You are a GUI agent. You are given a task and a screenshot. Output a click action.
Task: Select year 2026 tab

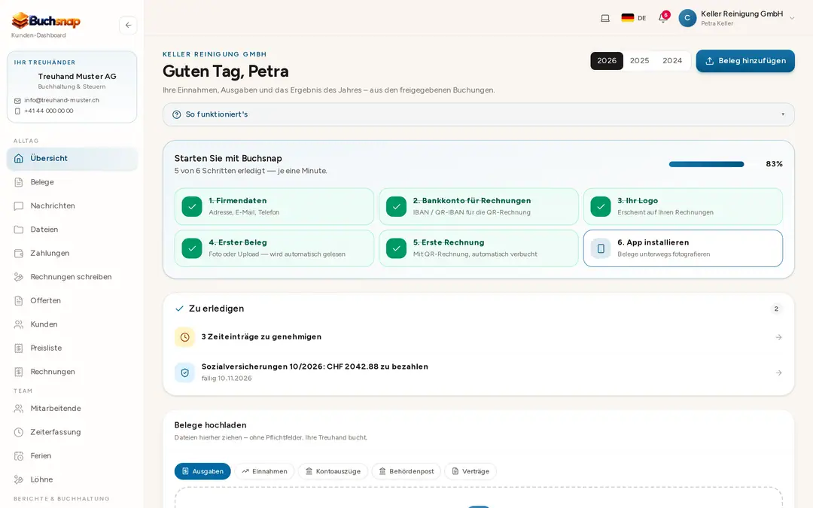pyautogui.click(x=607, y=61)
